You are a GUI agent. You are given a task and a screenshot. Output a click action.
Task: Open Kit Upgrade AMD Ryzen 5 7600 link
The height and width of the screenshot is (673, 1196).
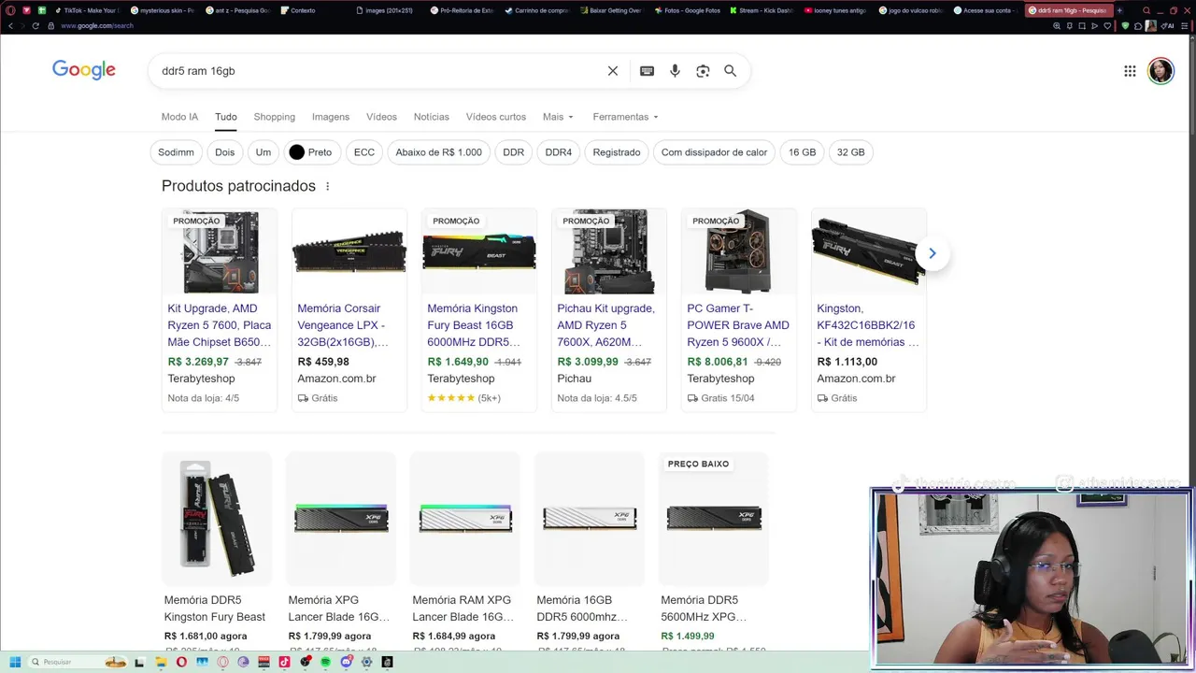pos(220,325)
